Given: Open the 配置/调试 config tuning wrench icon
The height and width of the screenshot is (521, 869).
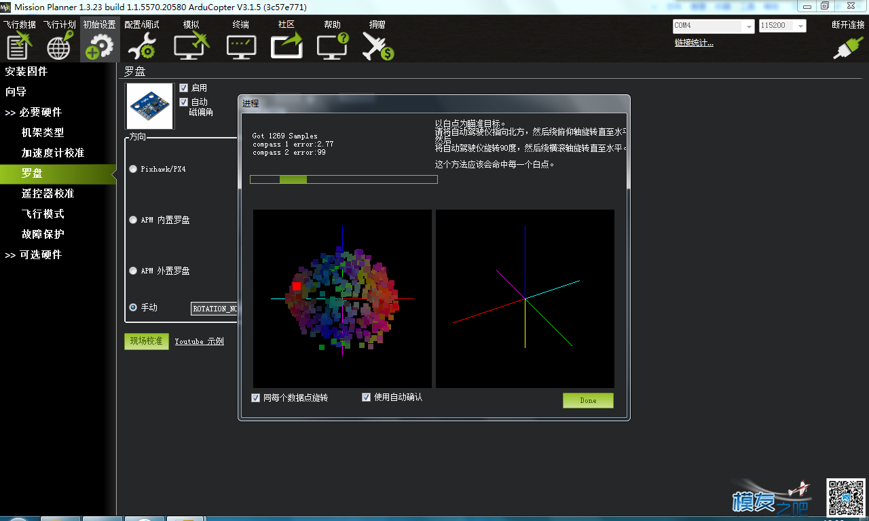Looking at the screenshot, I should [142, 39].
